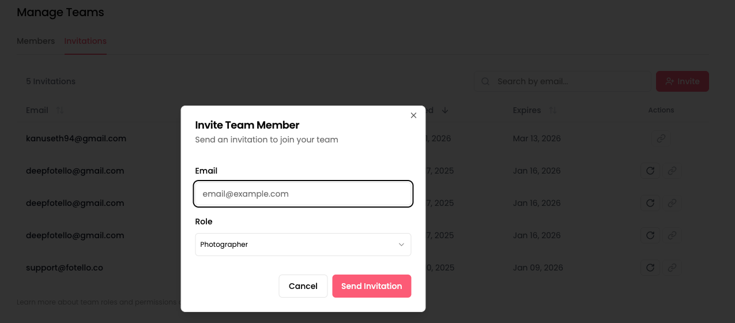Click the magnifier icon in the search box
Viewport: 735px width, 323px height.
click(485, 81)
